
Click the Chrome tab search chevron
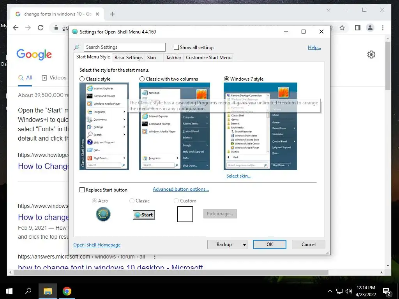pos(328,10)
